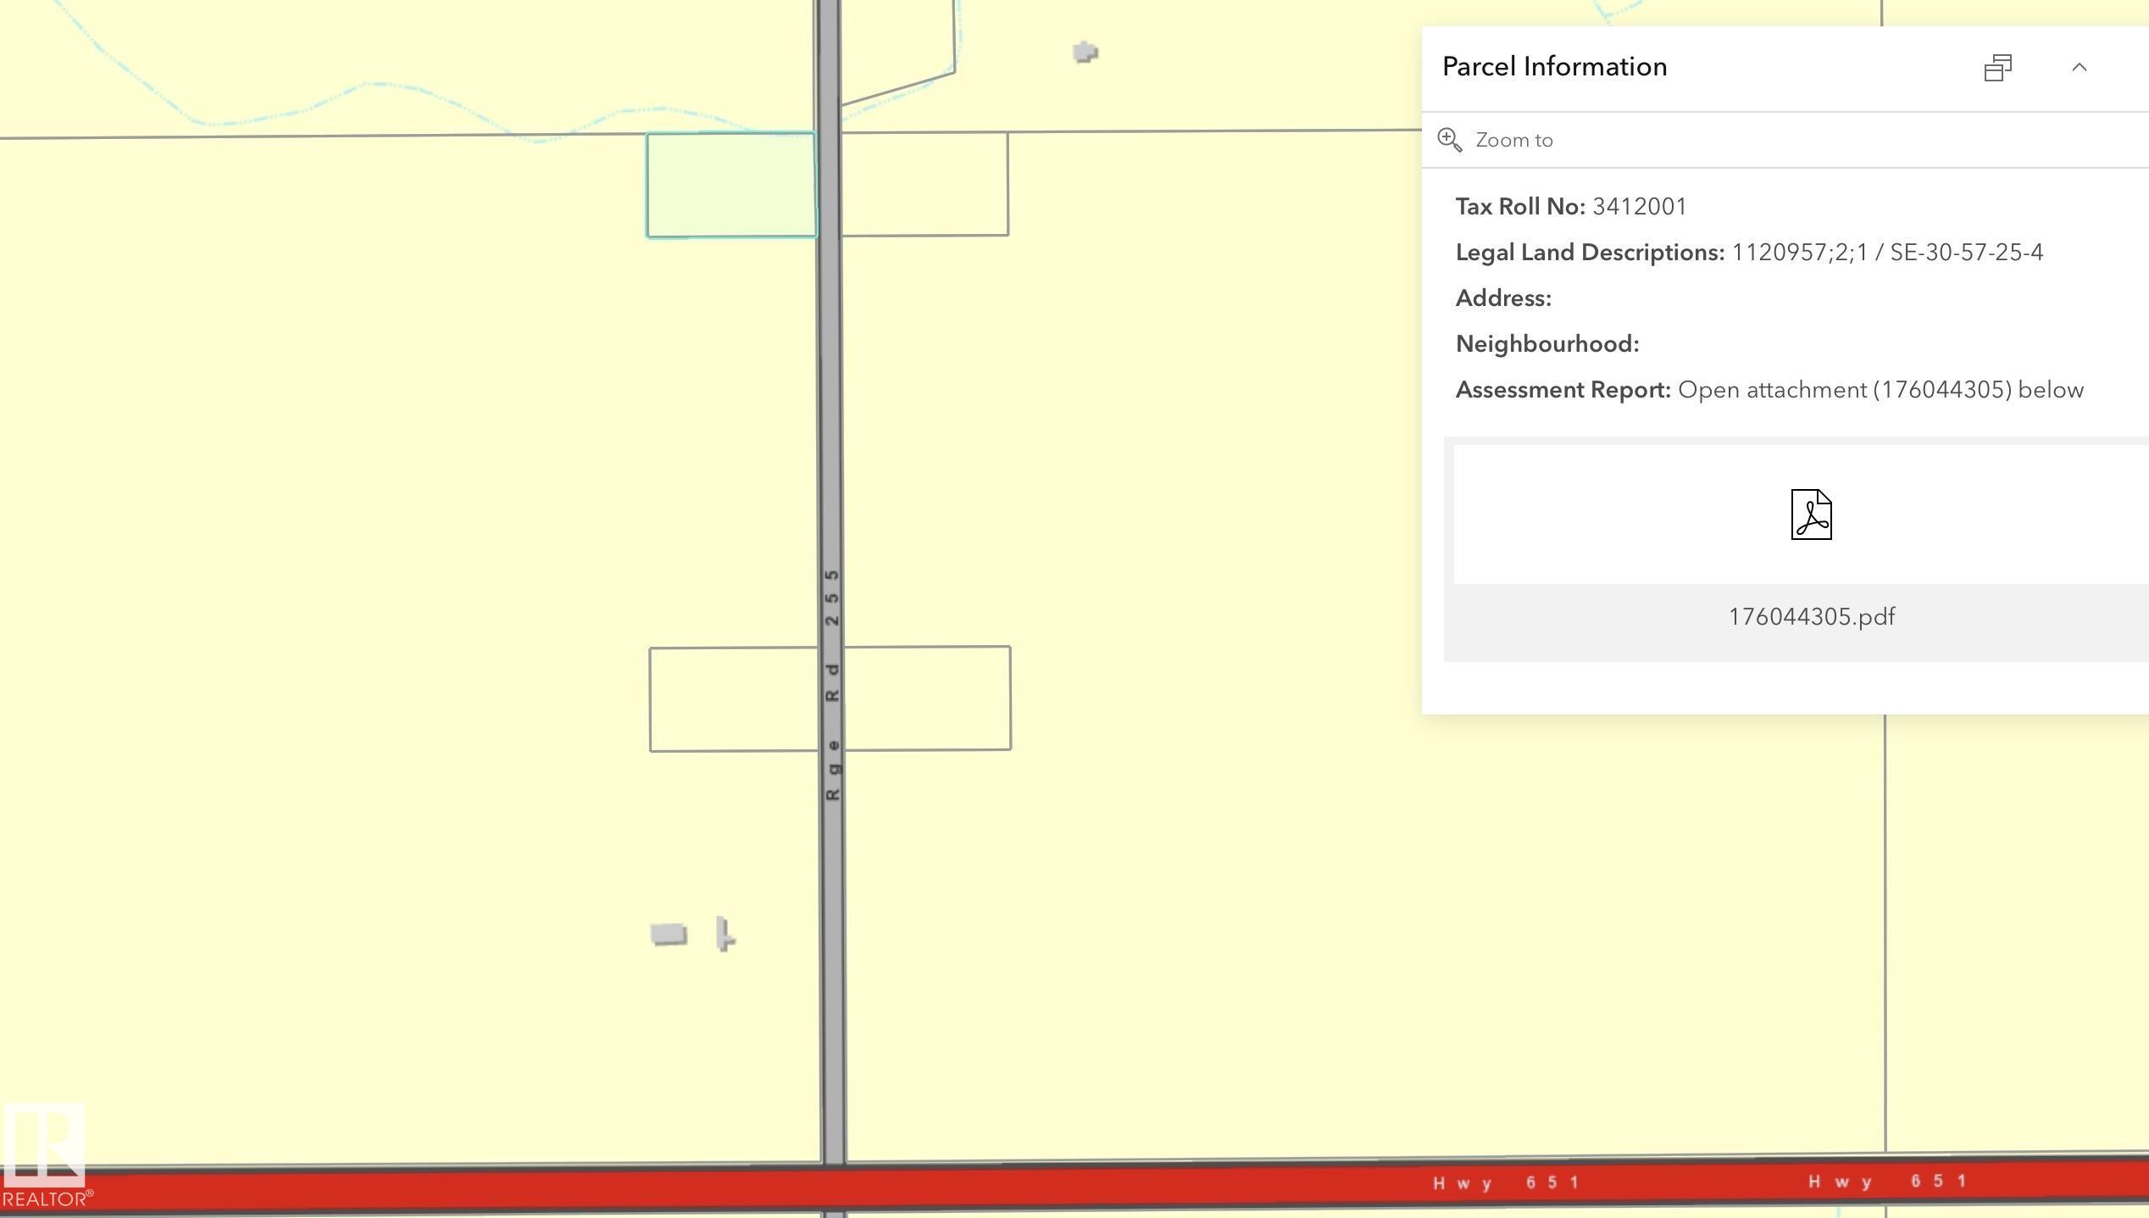Click the Legal Land Descriptions value
The image size is (2149, 1218).
(x=1886, y=253)
